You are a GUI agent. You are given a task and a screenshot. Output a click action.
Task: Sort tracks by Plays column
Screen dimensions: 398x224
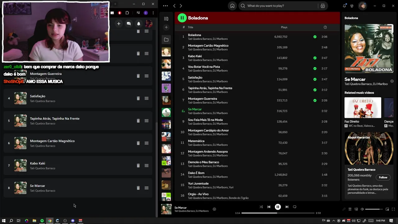click(284, 27)
